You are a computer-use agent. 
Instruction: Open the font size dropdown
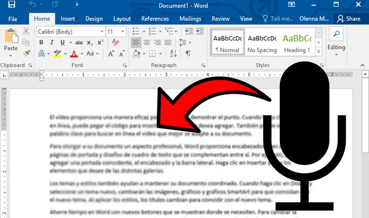123,31
